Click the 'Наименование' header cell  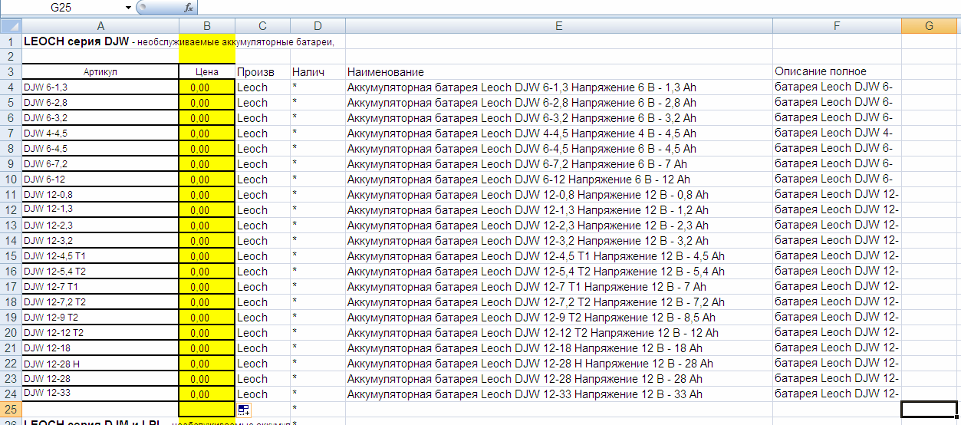pos(559,72)
